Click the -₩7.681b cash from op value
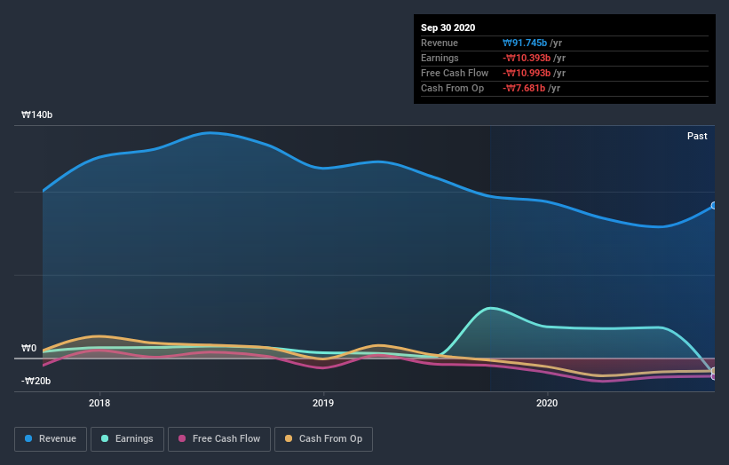 pyautogui.click(x=524, y=88)
